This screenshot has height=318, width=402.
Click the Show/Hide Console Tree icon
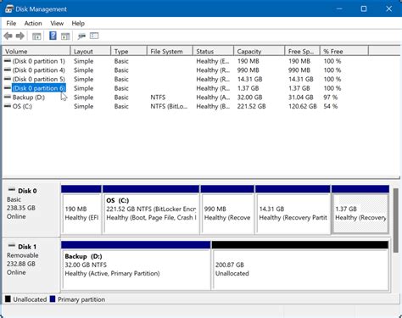pyautogui.click(x=36, y=36)
